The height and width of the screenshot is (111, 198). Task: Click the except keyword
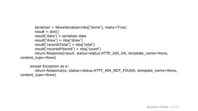(x=36, y=66)
